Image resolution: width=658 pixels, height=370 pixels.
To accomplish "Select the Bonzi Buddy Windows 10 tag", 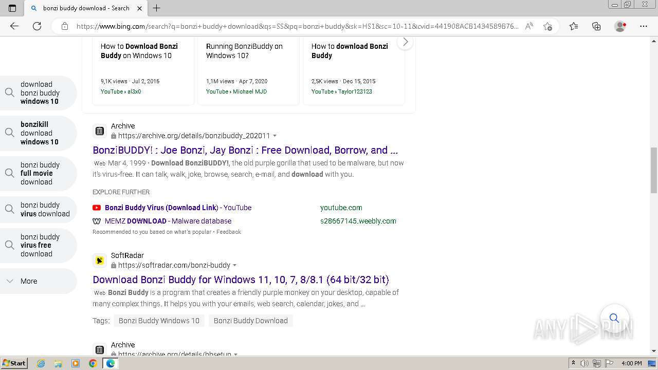I will pos(159,321).
